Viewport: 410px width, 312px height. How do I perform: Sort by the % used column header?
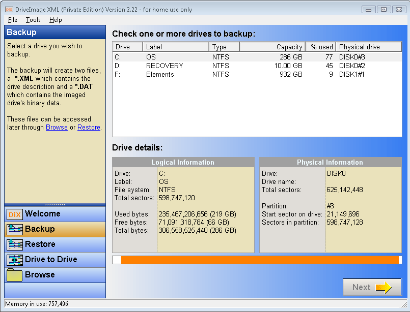[x=321, y=47]
